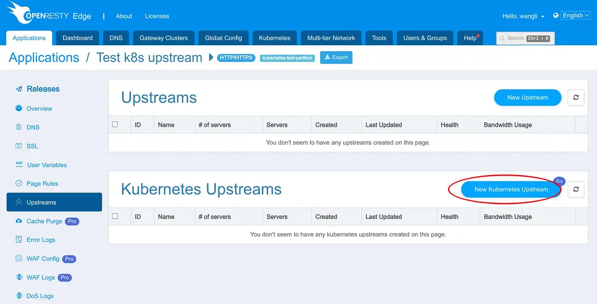Refresh the Upstreams table

point(576,97)
